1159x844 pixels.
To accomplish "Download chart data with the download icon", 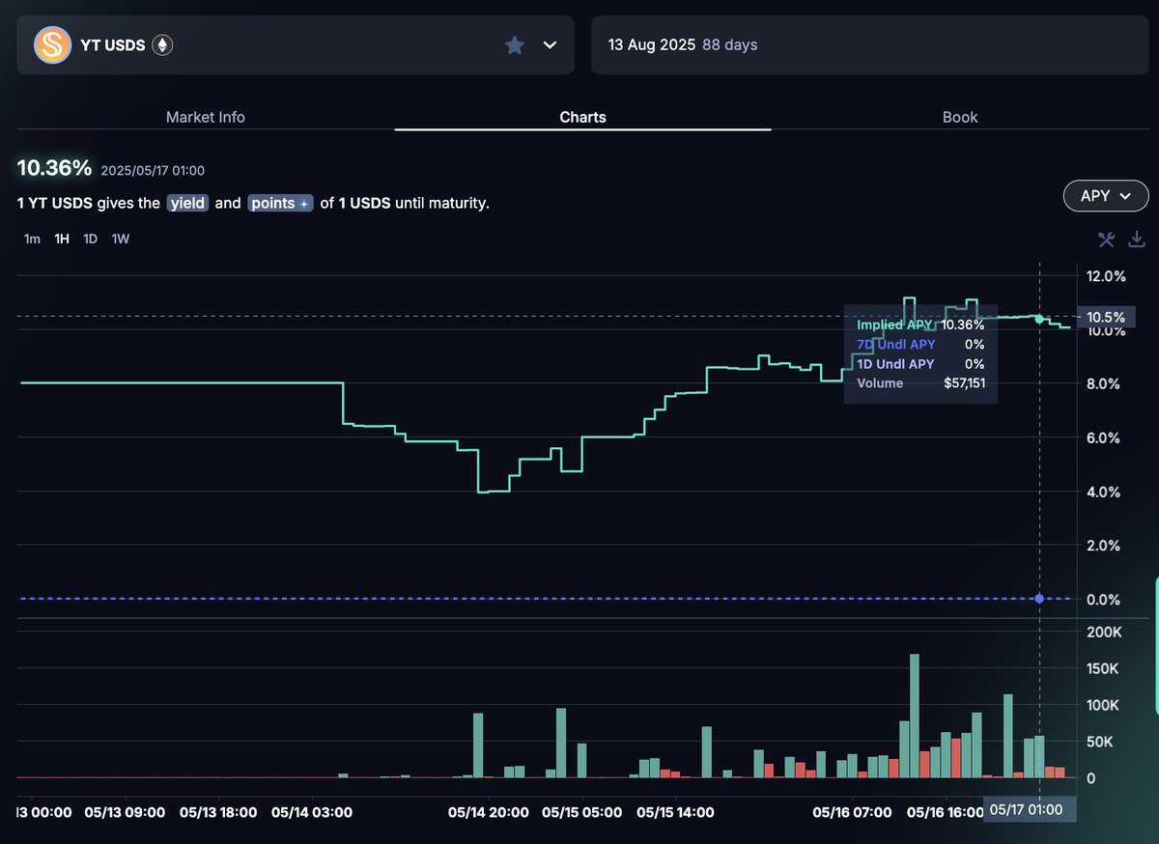I will pos(1137,239).
